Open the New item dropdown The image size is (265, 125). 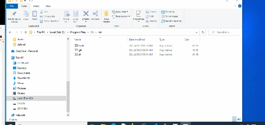(120, 12)
